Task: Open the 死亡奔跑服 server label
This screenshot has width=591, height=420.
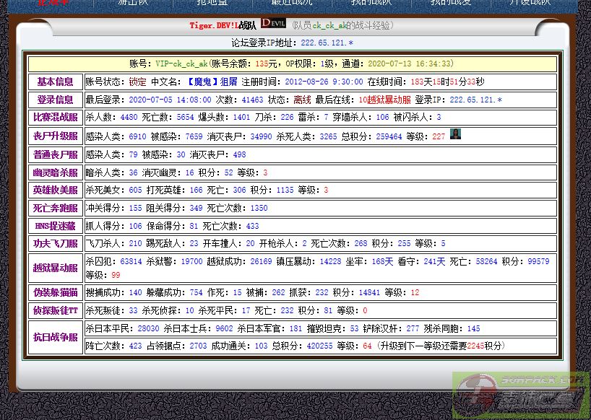Action: pos(55,208)
